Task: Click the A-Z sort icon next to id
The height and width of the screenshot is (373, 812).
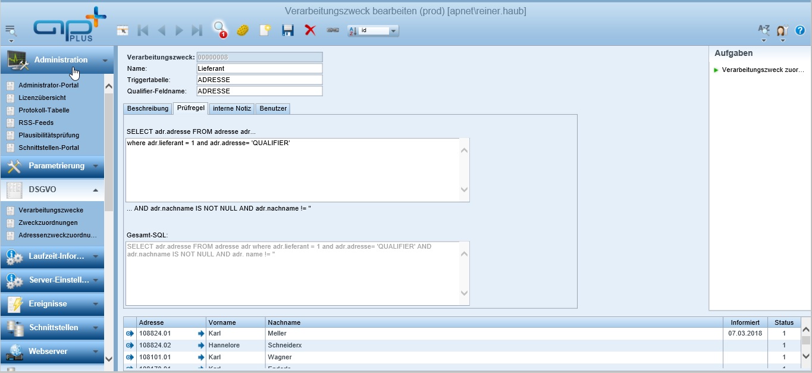Action: pos(352,31)
